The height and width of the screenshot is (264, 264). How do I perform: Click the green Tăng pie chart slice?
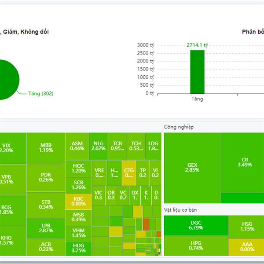pyautogui.click(x=7, y=79)
